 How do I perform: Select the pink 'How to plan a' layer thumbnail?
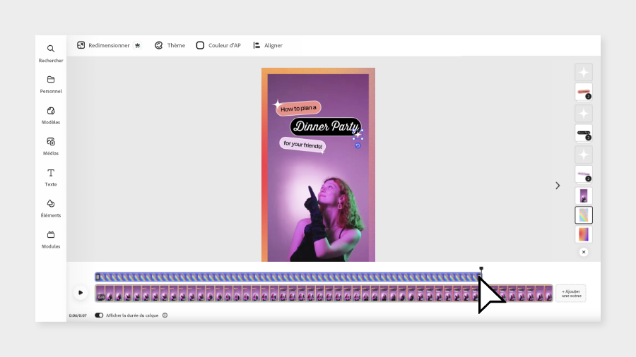(584, 92)
